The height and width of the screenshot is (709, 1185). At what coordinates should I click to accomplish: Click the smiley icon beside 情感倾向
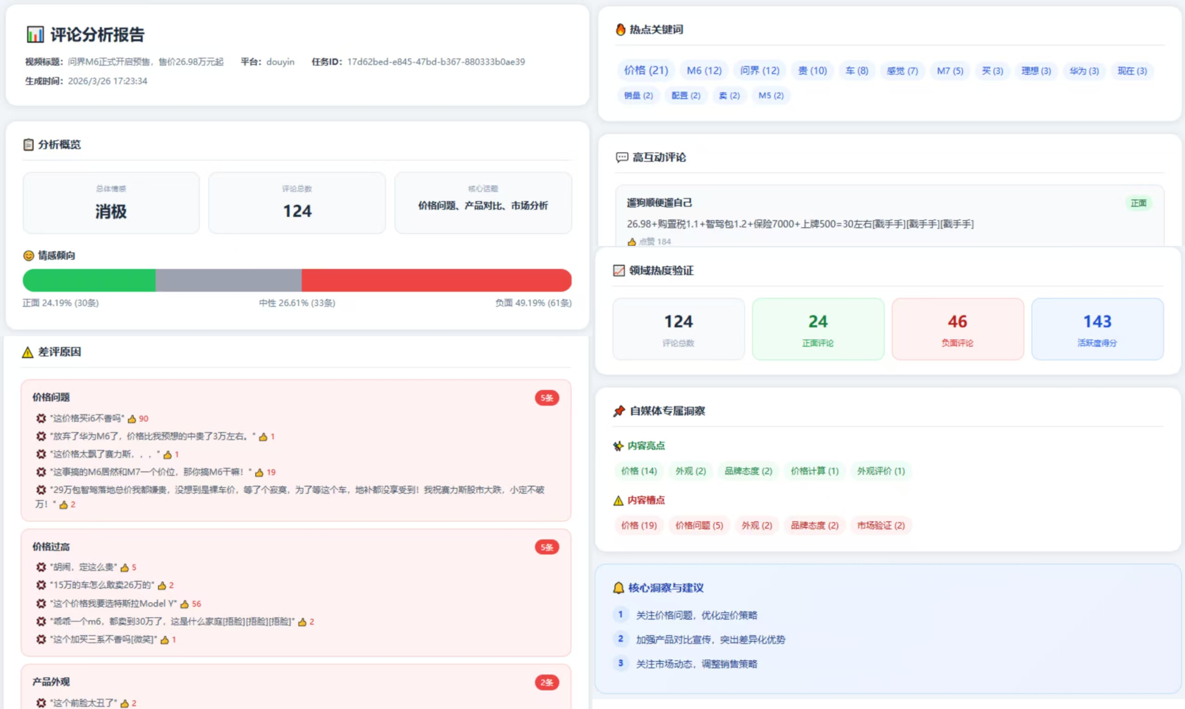pos(28,256)
